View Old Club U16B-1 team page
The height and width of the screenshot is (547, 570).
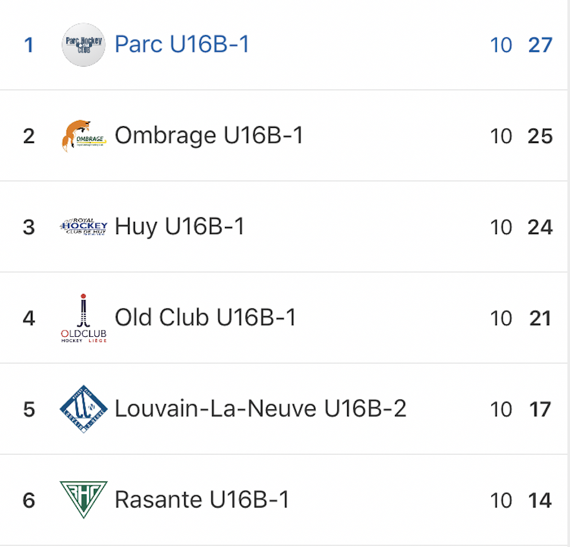point(206,317)
